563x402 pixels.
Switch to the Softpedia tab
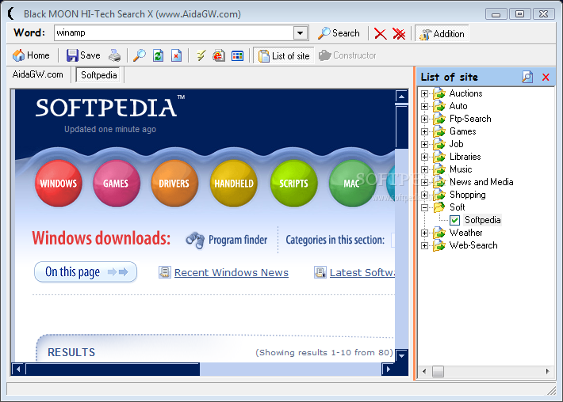(99, 75)
